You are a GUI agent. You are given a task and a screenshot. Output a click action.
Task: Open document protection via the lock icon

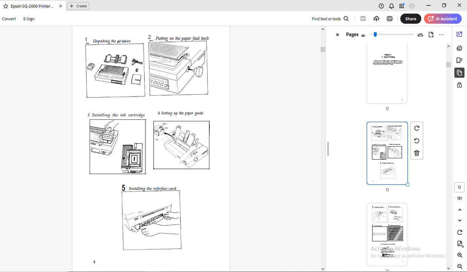459,84
